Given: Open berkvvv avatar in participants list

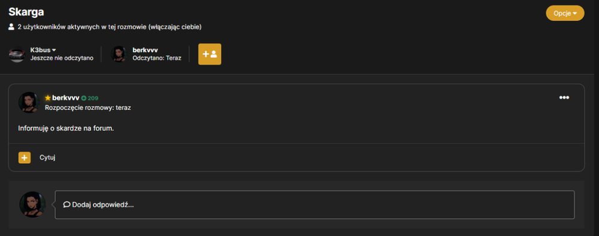Looking at the screenshot, I should click(x=119, y=54).
